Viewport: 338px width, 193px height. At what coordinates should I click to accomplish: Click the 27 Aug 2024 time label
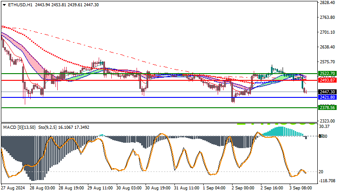click(x=13, y=188)
